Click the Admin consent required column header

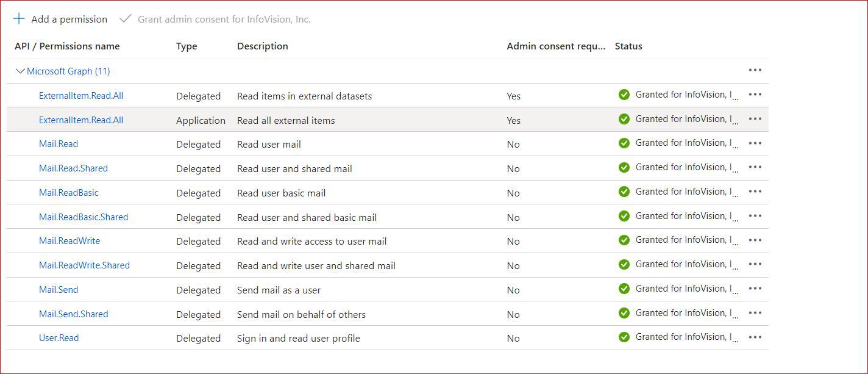pyautogui.click(x=556, y=46)
